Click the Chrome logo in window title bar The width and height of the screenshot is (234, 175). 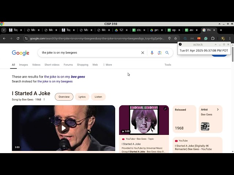point(2,24)
